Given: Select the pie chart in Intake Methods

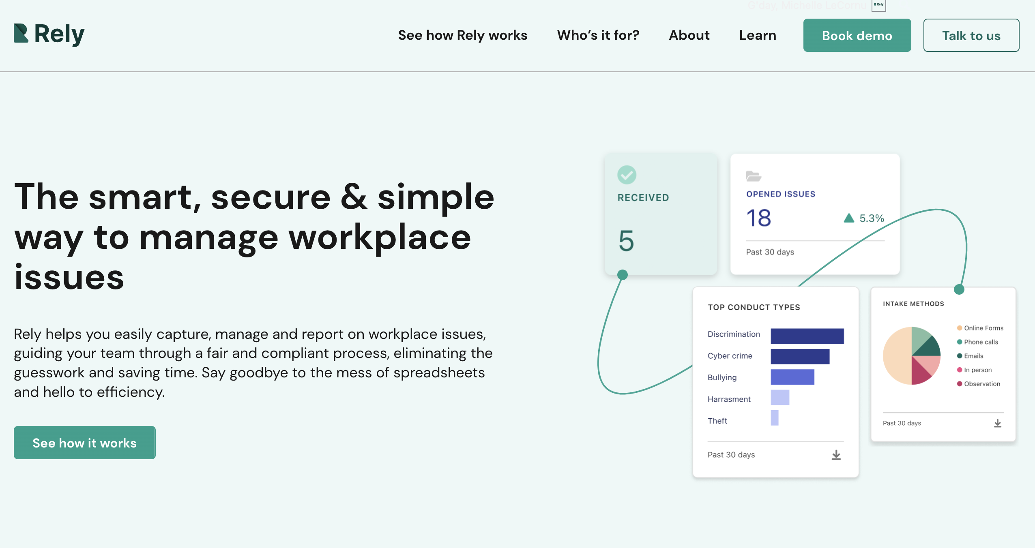Looking at the screenshot, I should [911, 356].
